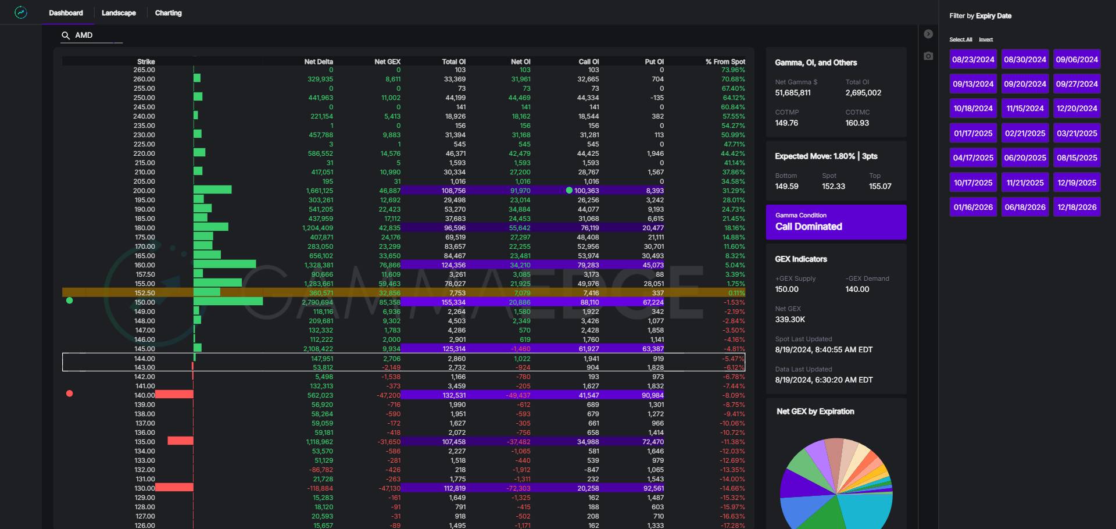This screenshot has height=529, width=1116.
Task: Deselect the 12/18/2026 expiry date
Action: [x=1076, y=207]
